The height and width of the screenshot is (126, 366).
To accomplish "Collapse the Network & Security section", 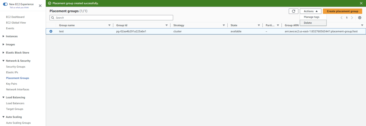I will pos(16,61).
